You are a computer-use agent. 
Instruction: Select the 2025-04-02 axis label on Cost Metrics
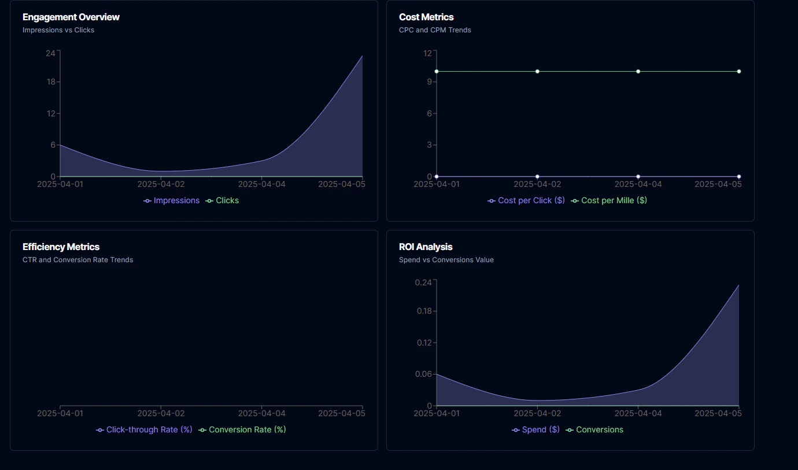[x=537, y=183]
